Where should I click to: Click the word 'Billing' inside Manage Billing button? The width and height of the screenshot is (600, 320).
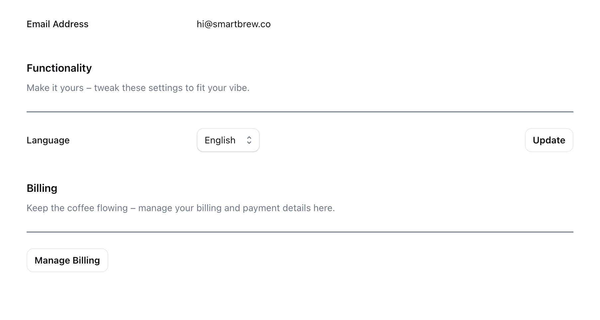(x=86, y=260)
